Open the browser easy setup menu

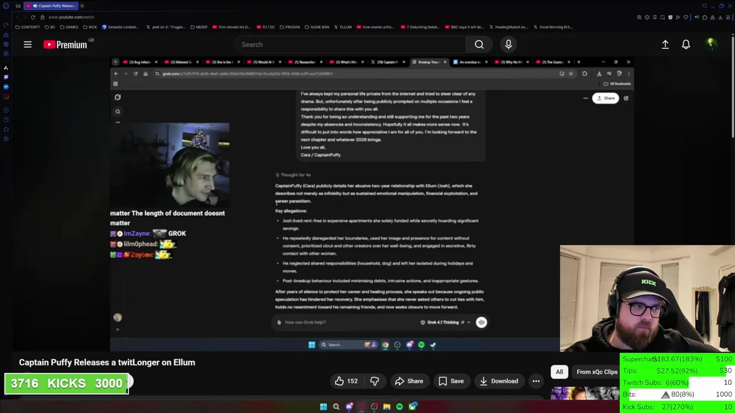728,17
